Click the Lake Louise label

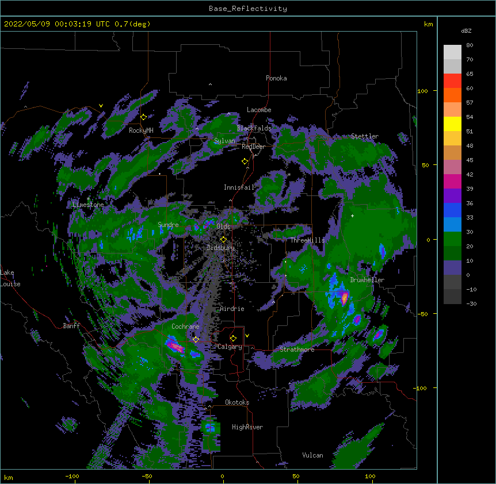(9, 278)
